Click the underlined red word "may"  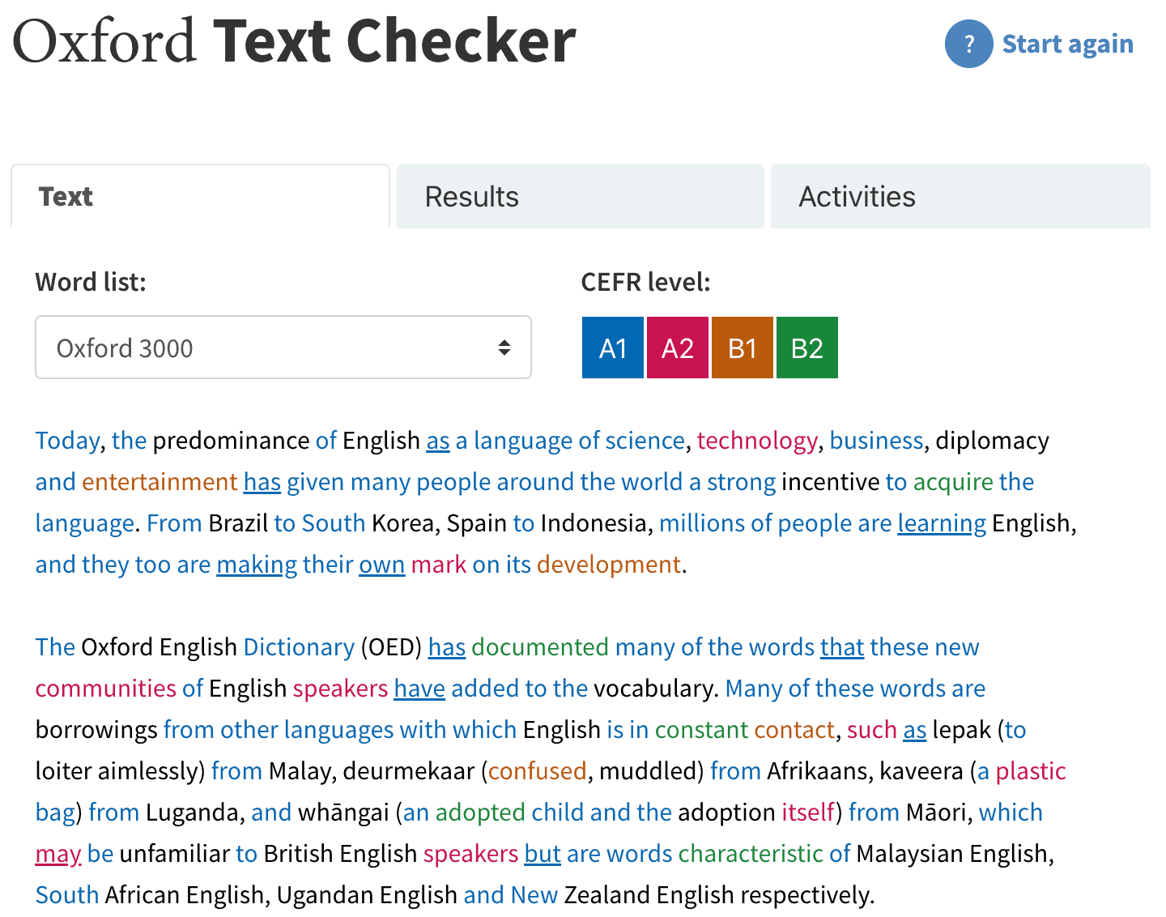[x=58, y=854]
